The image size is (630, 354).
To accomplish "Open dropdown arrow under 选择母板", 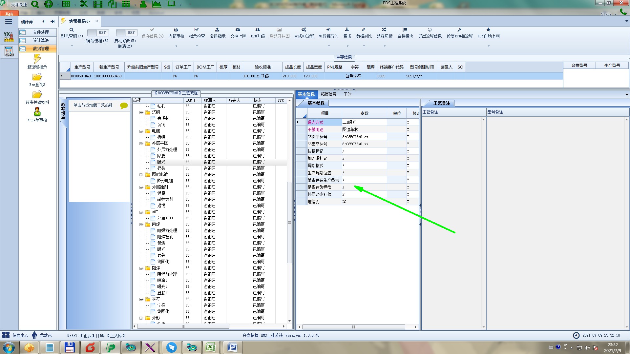I will pyautogui.click(x=385, y=46).
